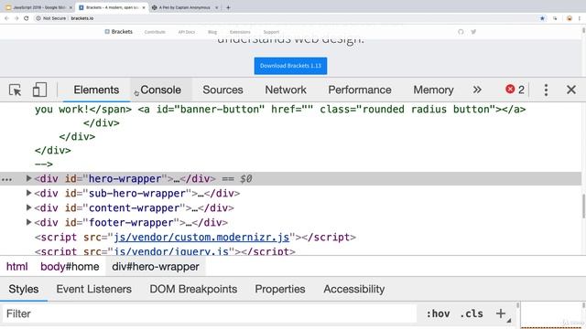
Task: Click the Twitter icon on Brackets page
Action: coord(473,32)
